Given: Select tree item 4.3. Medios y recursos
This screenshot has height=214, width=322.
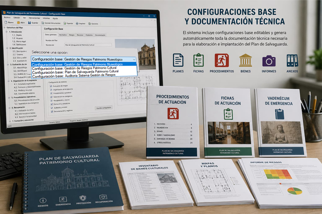Looking at the screenshot, I should (x=23, y=90).
